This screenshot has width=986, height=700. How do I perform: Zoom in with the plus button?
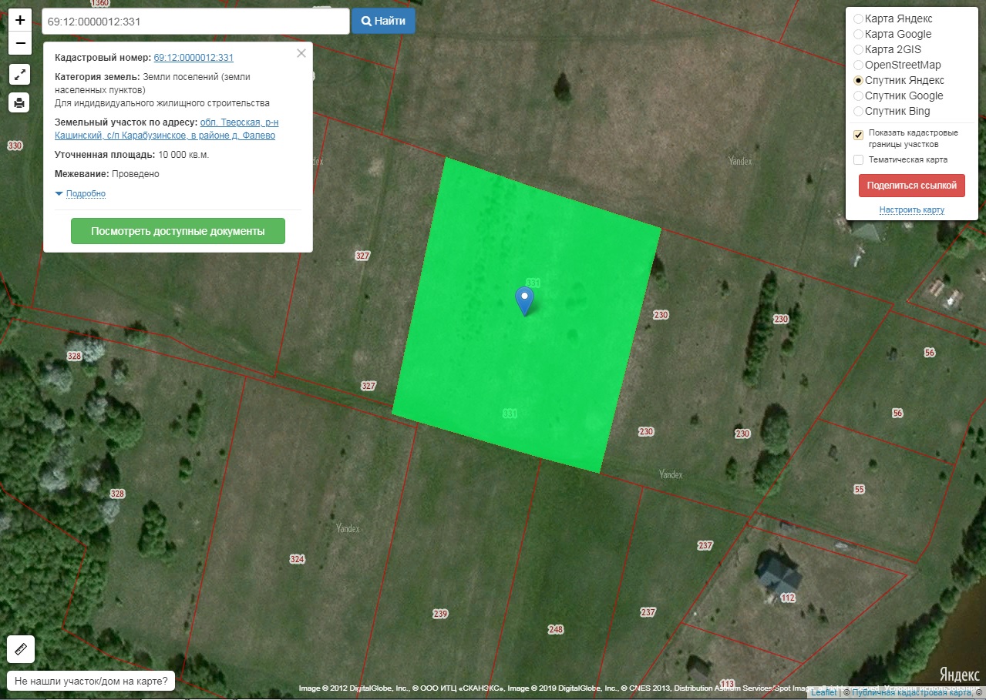[20, 20]
